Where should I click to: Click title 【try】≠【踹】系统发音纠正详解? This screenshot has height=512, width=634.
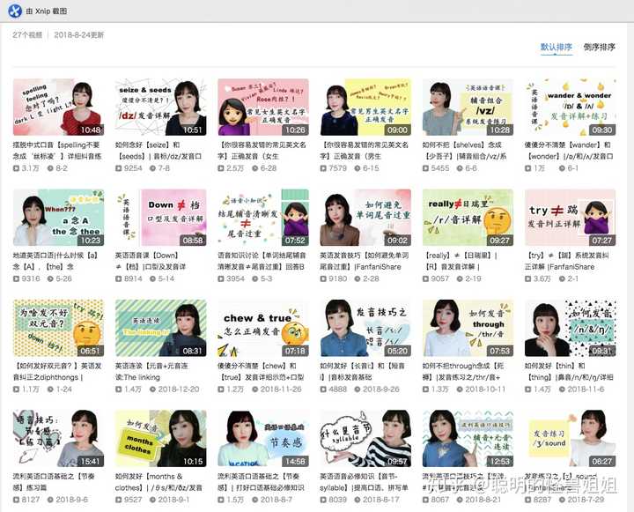567,261
